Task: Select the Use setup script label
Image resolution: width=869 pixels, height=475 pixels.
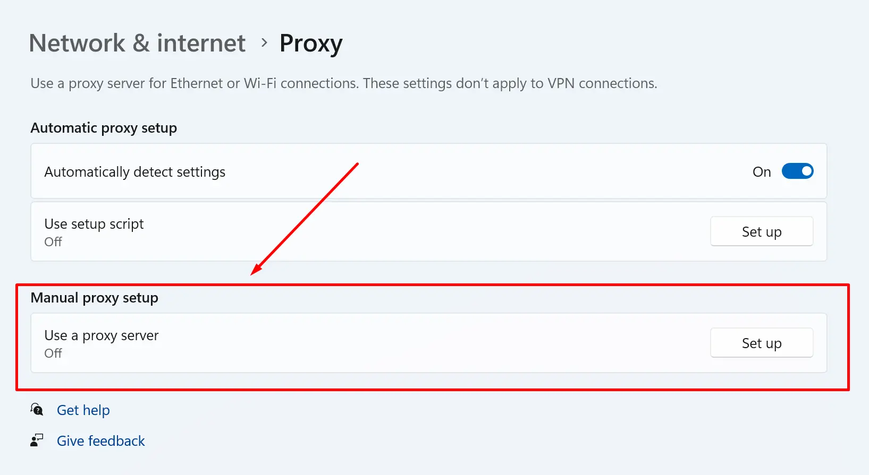Action: [94, 224]
